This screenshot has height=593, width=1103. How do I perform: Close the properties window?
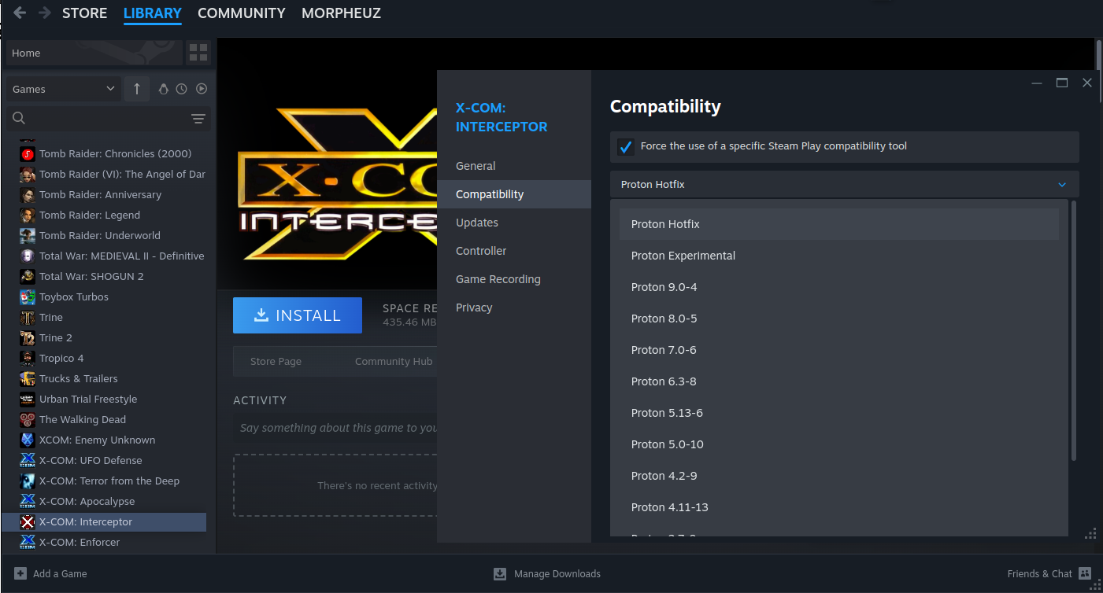pyautogui.click(x=1087, y=83)
